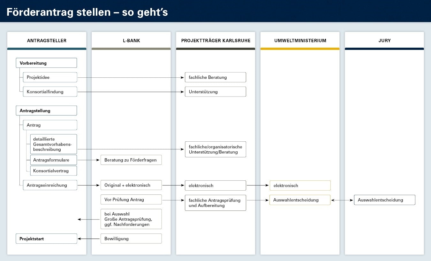
Task: Click the Projektträger Karlsruhe column header
Action: point(216,41)
